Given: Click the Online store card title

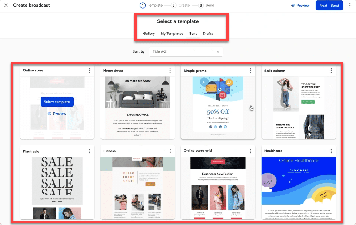Looking at the screenshot, I should coord(33,70).
